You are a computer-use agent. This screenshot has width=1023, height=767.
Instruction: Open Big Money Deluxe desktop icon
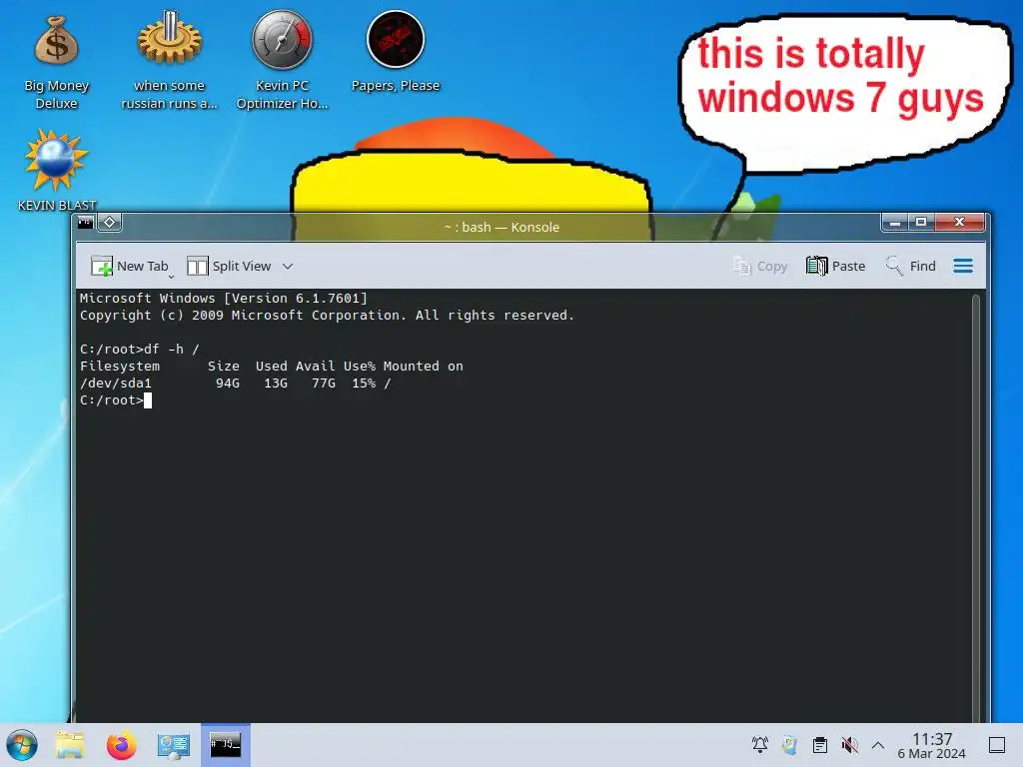(x=56, y=62)
